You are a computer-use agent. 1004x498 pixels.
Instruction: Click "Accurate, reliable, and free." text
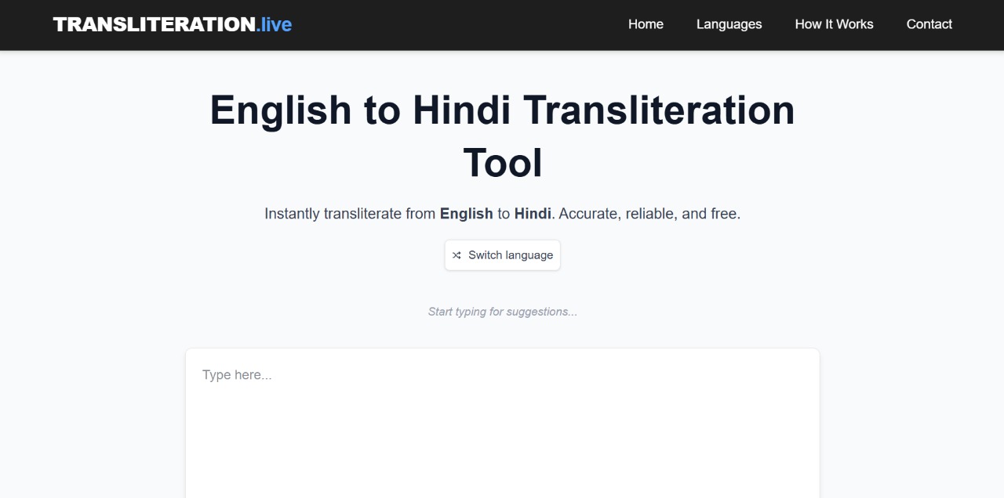649,214
